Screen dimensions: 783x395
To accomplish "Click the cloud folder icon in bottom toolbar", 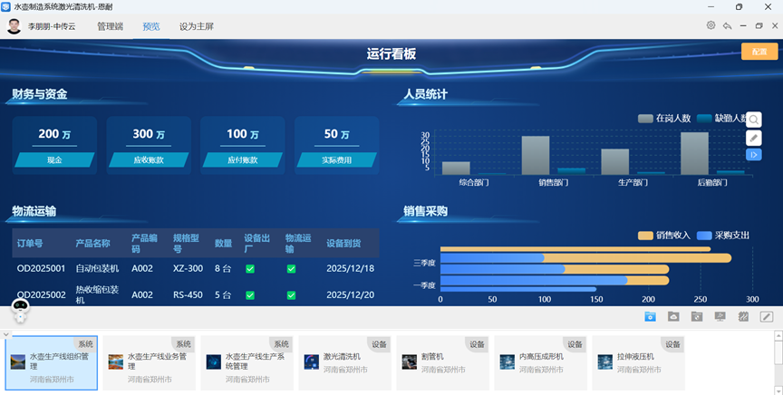I will [x=673, y=317].
